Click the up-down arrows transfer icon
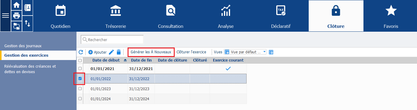417x110 pixels. pos(27,23)
